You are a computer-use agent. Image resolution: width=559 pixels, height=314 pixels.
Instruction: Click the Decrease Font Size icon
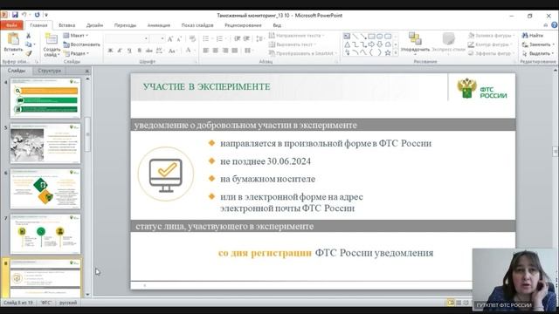click(x=179, y=38)
